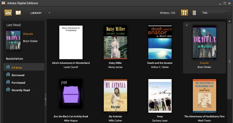The width and height of the screenshot is (233, 123).
Task: Click Bram Stoker under Last Read
Action: tap(30, 41)
